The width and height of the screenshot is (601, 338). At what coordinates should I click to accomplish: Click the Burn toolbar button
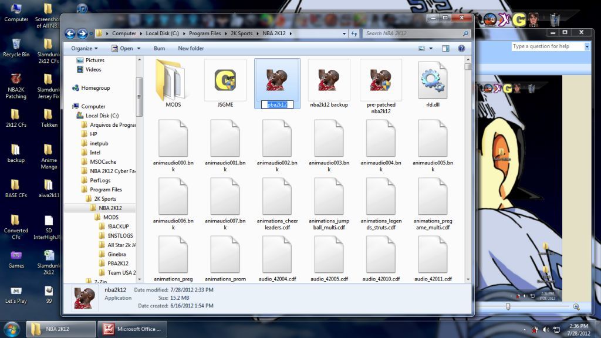(160, 48)
